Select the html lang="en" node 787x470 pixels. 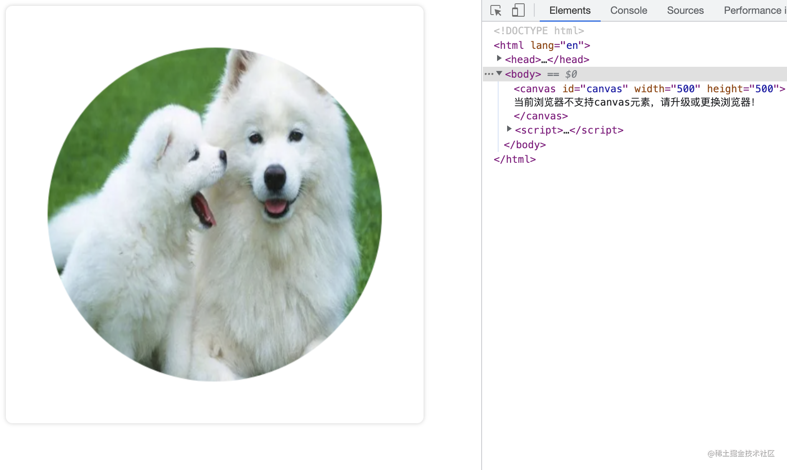click(x=542, y=45)
